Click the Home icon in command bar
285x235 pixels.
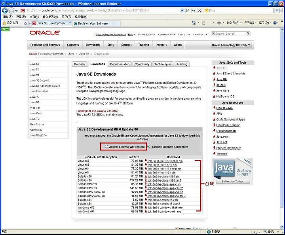pos(194,23)
